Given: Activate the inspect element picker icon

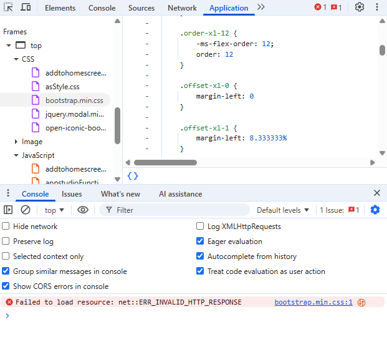Looking at the screenshot, I should click(x=9, y=7).
